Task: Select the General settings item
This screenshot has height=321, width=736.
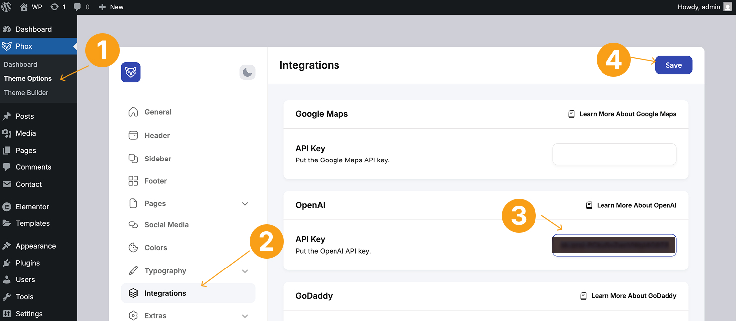Action: pos(158,112)
